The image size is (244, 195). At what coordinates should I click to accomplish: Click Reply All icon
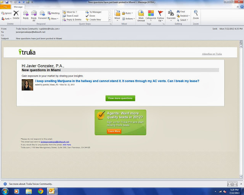coord(34,16)
